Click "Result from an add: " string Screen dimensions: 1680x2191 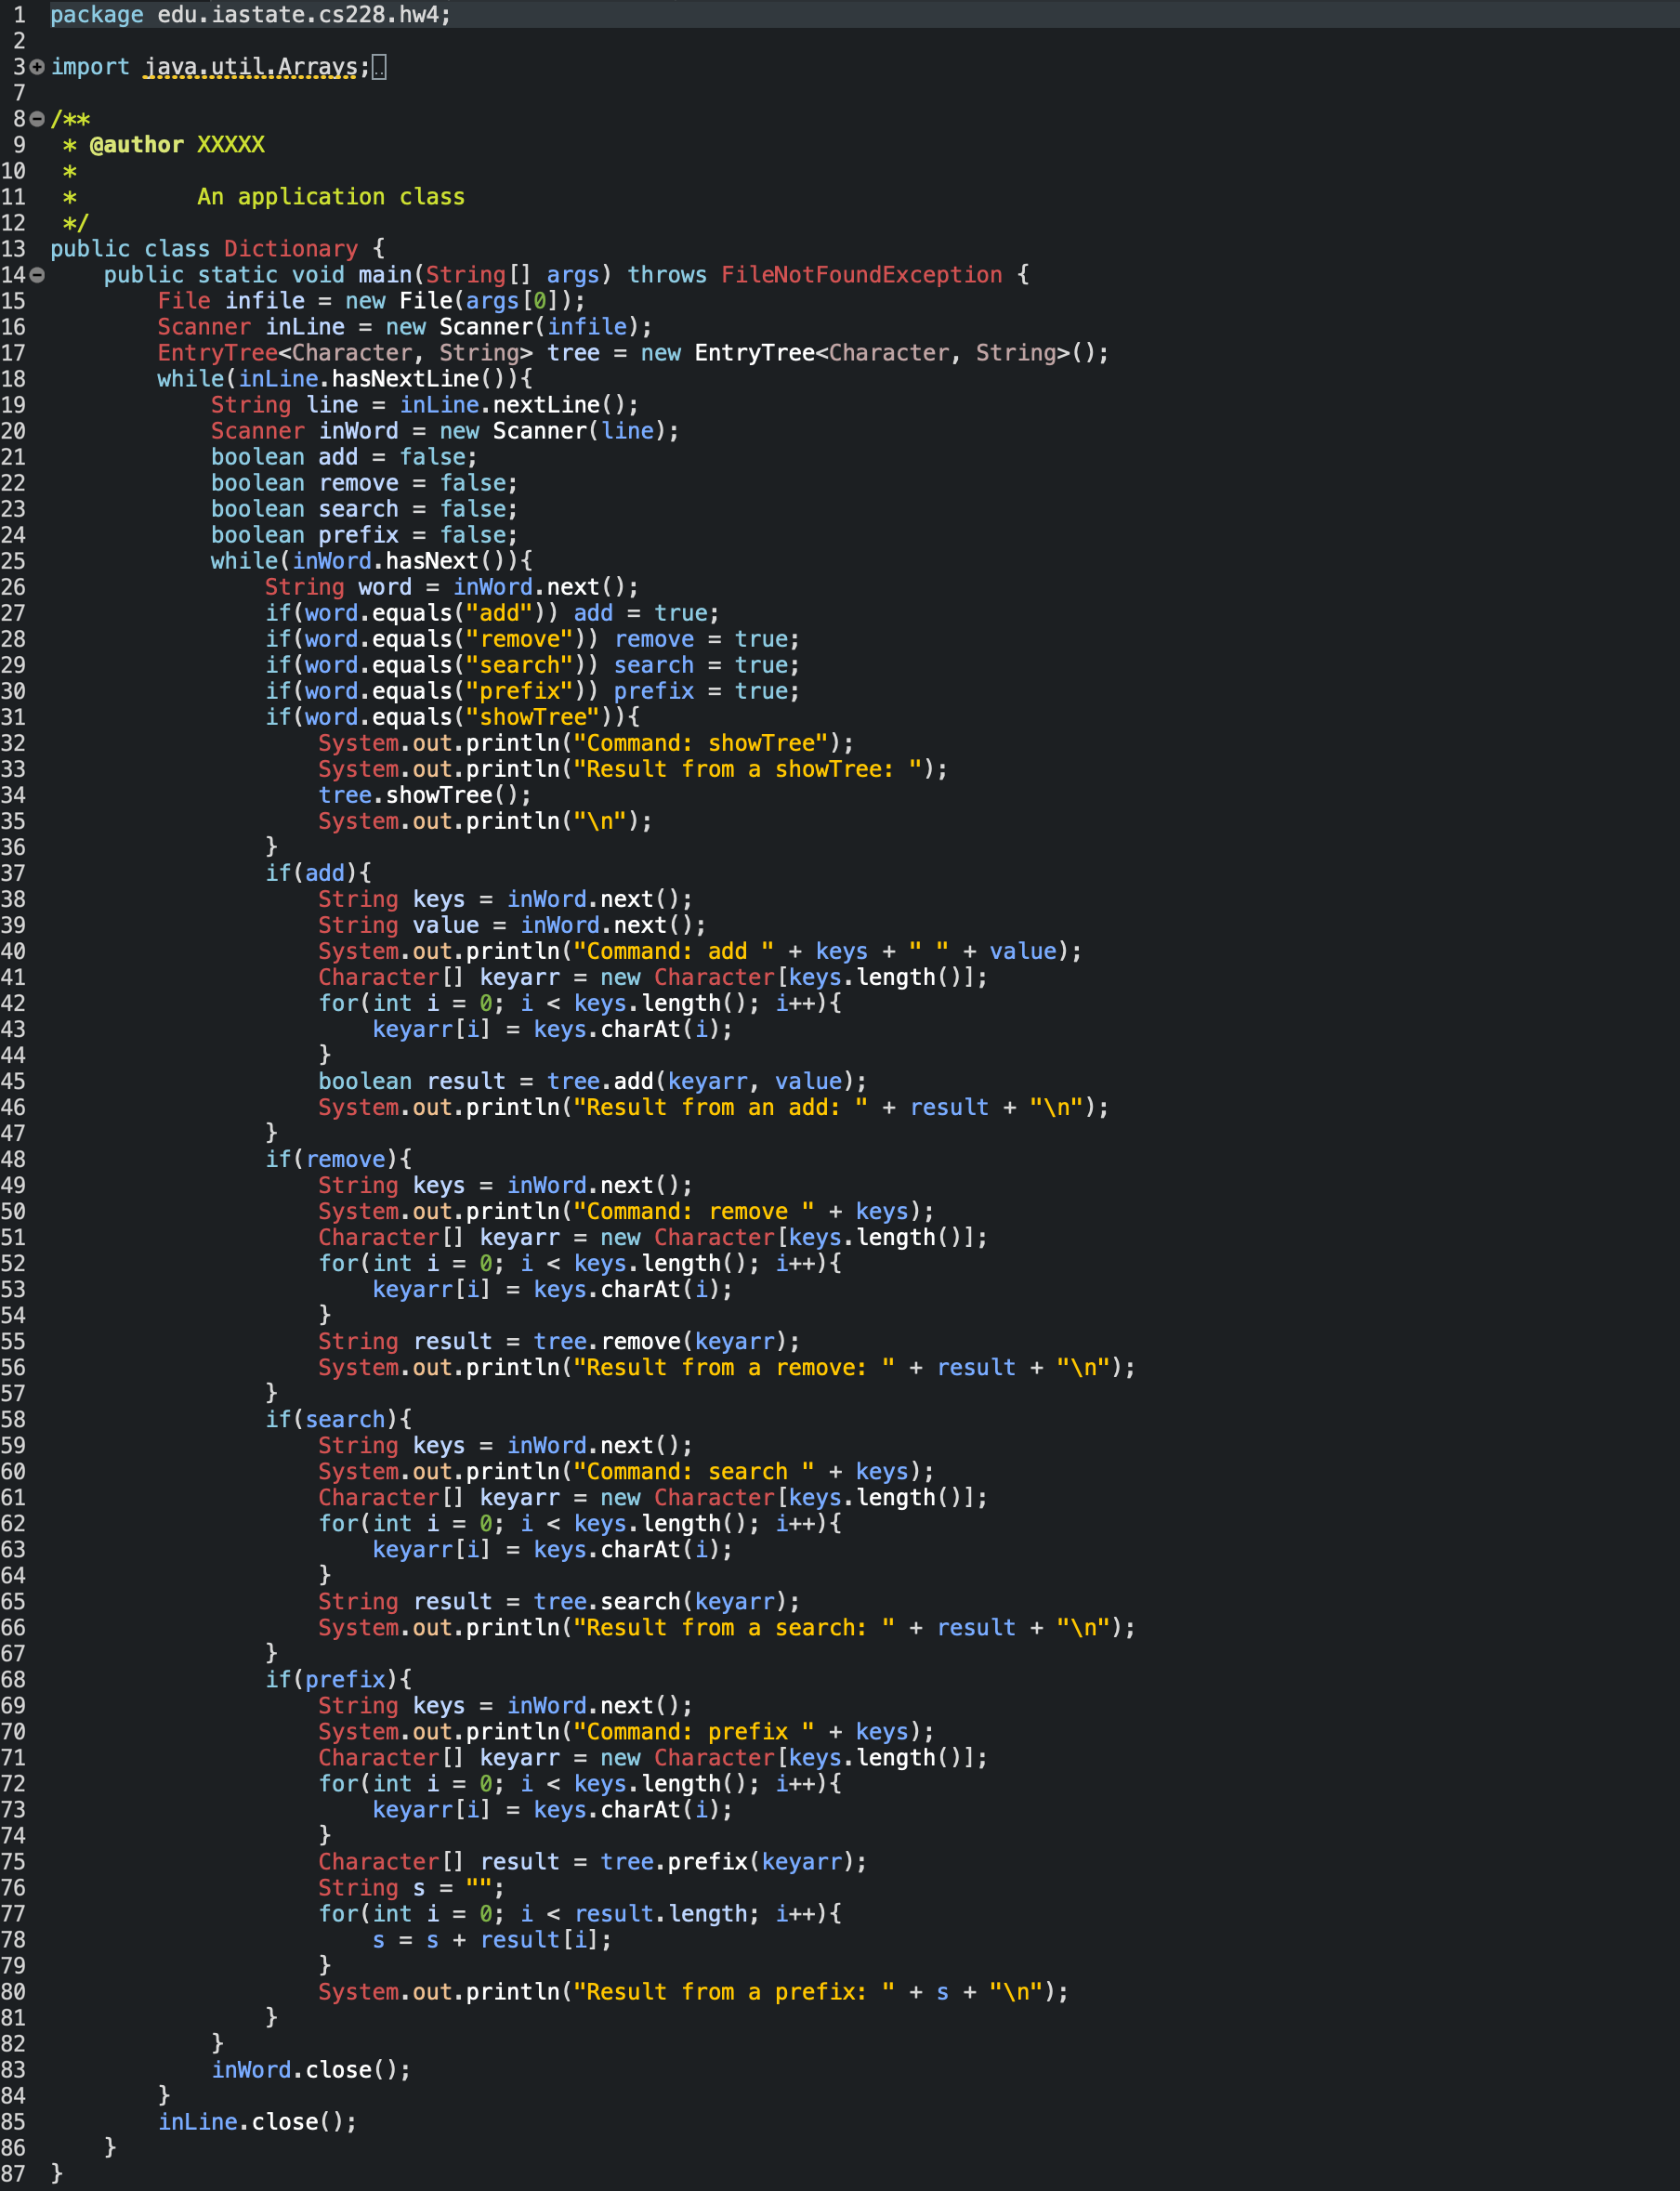[x=720, y=1107]
